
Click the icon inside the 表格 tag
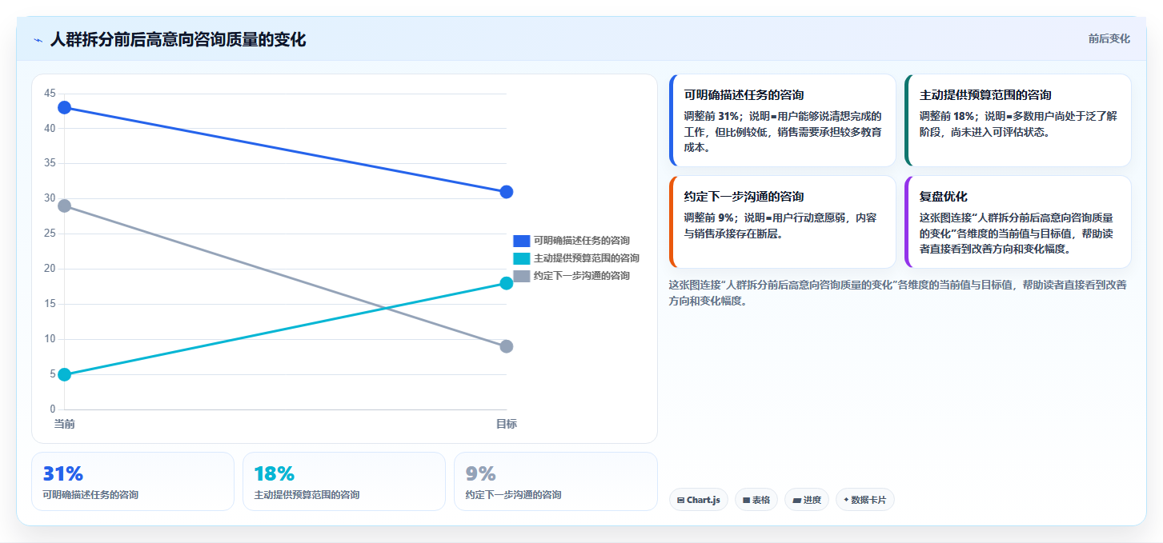click(746, 500)
